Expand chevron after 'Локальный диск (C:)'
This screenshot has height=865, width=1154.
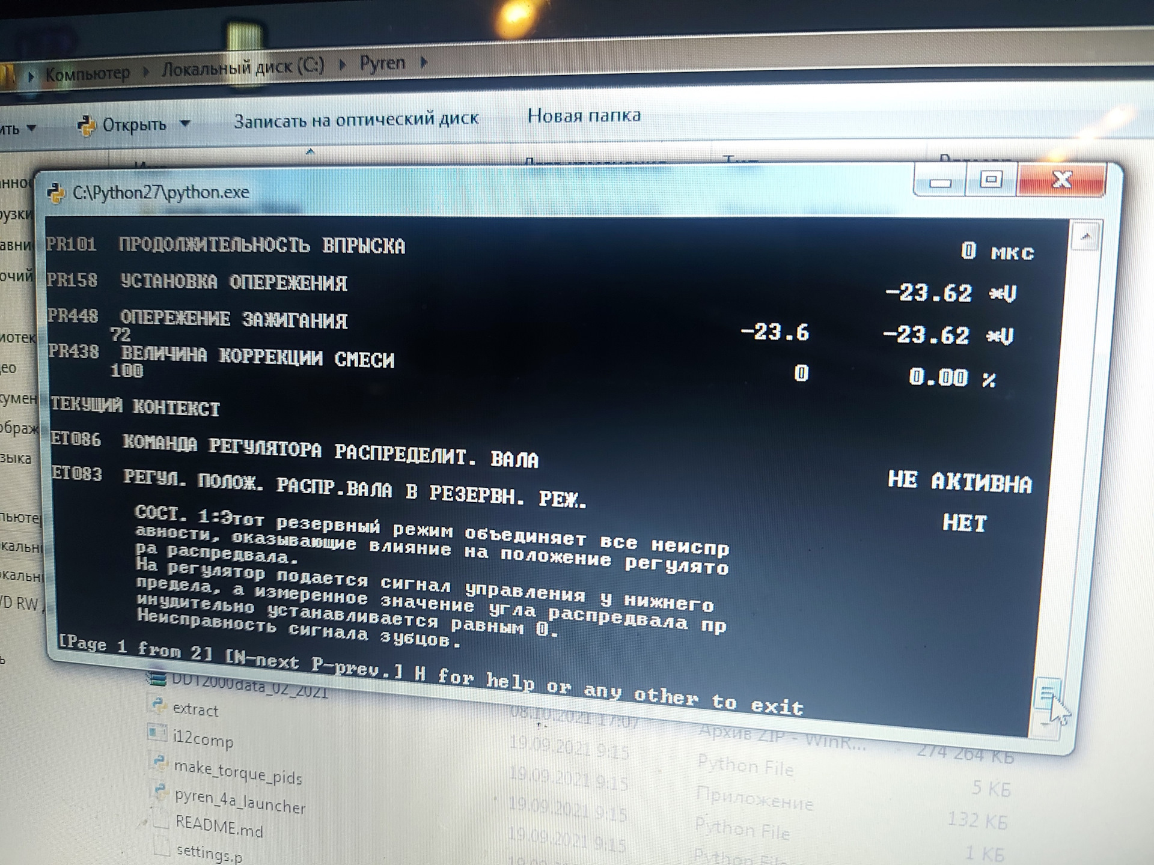pos(342,64)
